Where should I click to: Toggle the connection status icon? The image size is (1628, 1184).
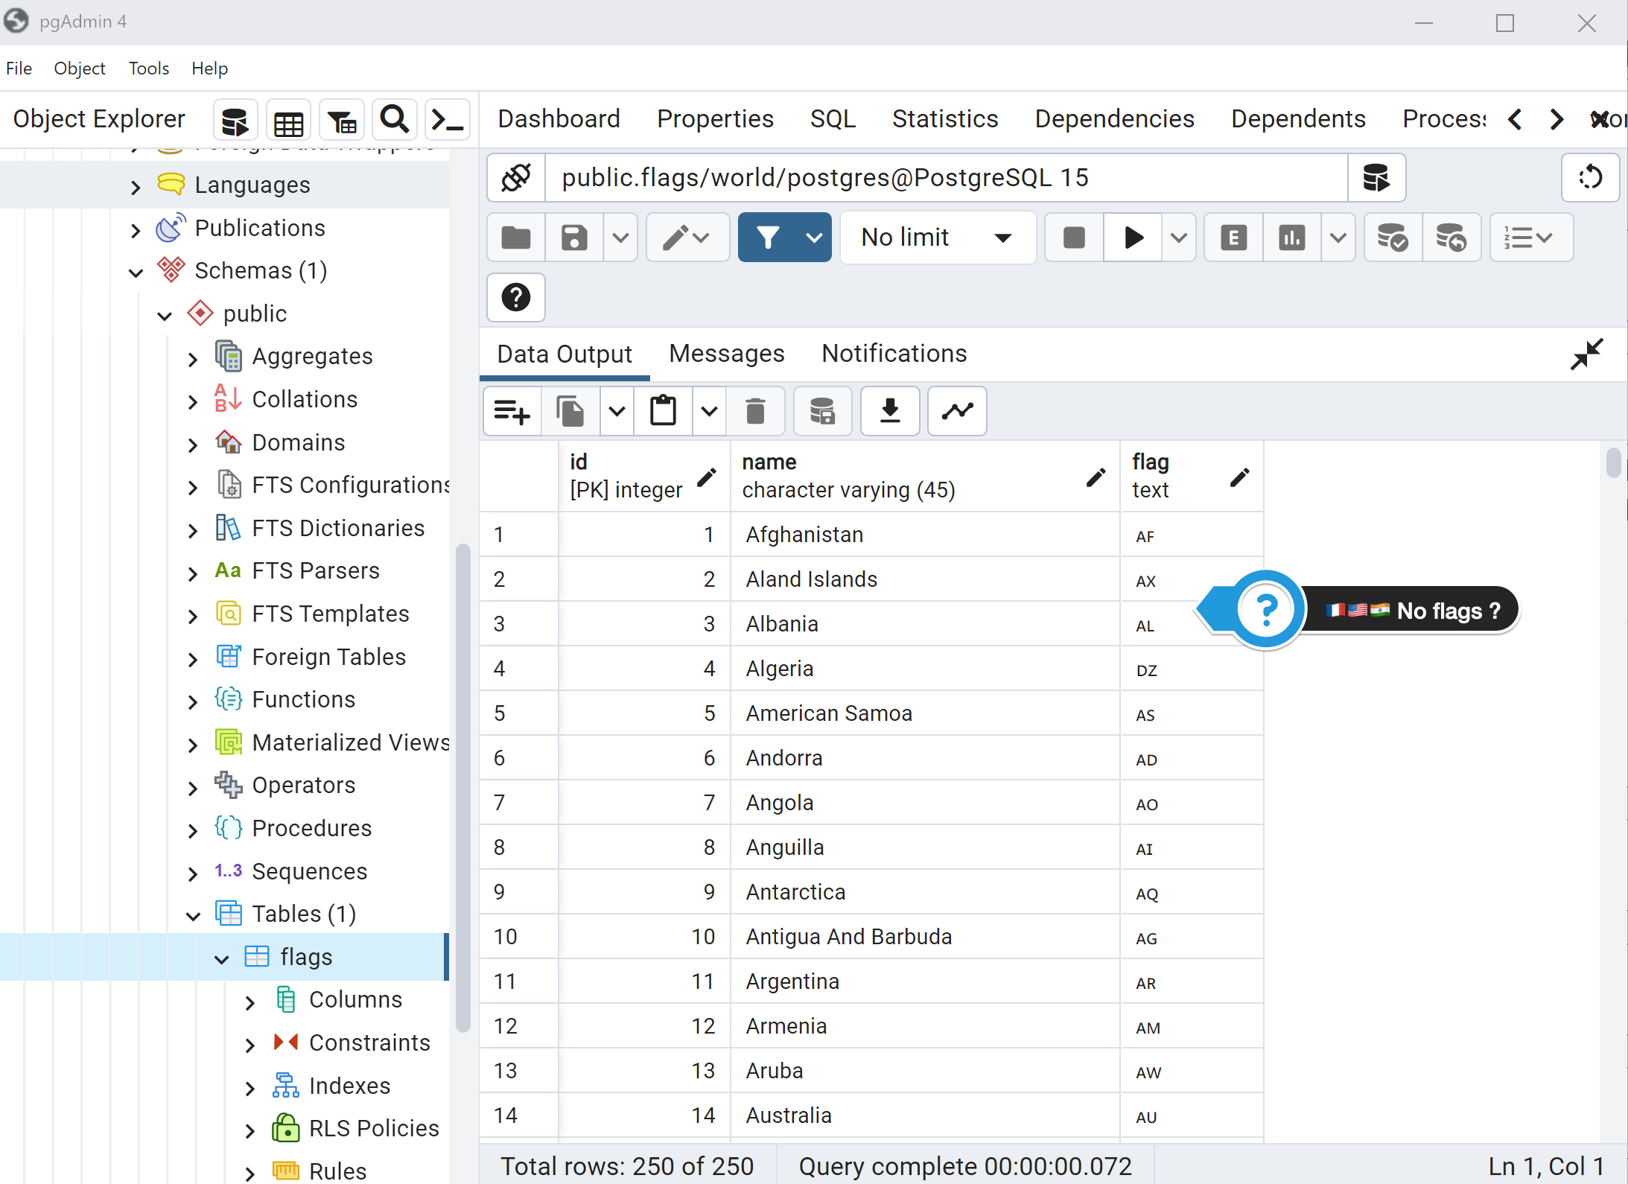pos(516,178)
